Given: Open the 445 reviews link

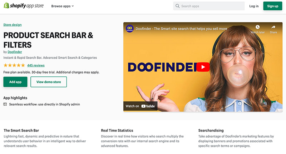Looking at the screenshot, I should 36,65.
